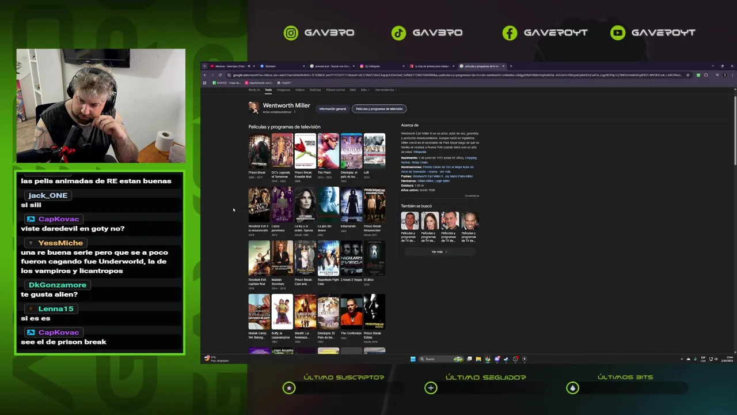This screenshot has width=737, height=415.
Task: Click the browser reload button
Action: coord(220,75)
